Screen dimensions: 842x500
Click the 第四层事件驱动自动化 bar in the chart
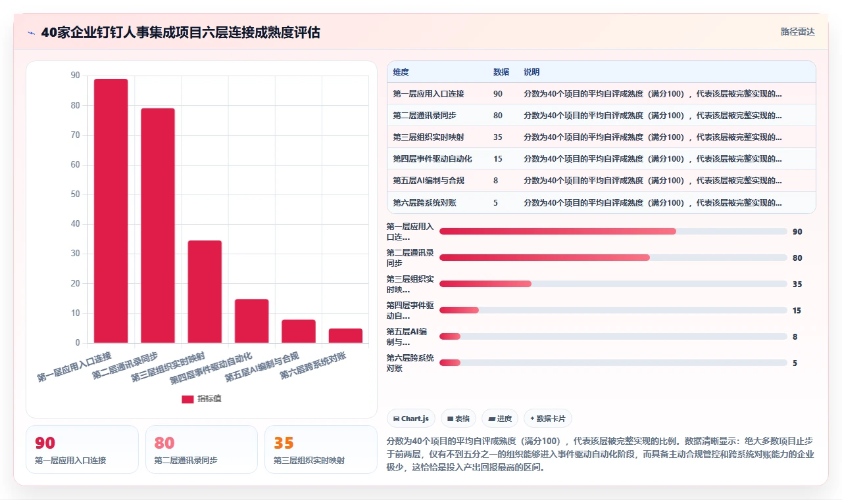coord(252,321)
